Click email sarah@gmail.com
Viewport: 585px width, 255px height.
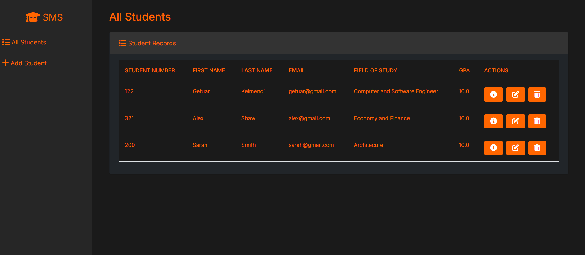[x=311, y=145]
